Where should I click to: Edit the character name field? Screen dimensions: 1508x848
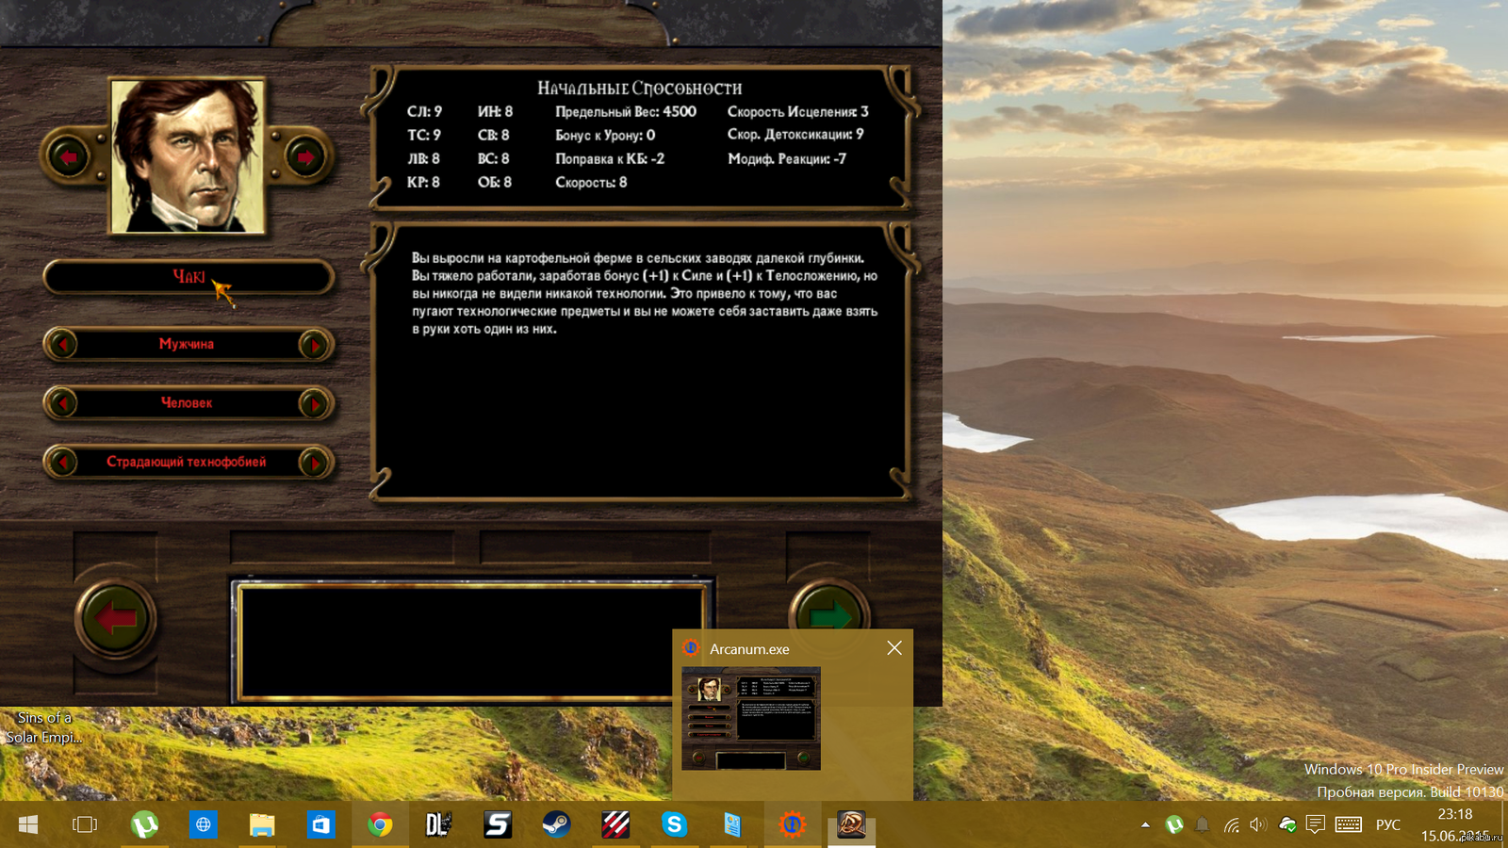(x=188, y=277)
